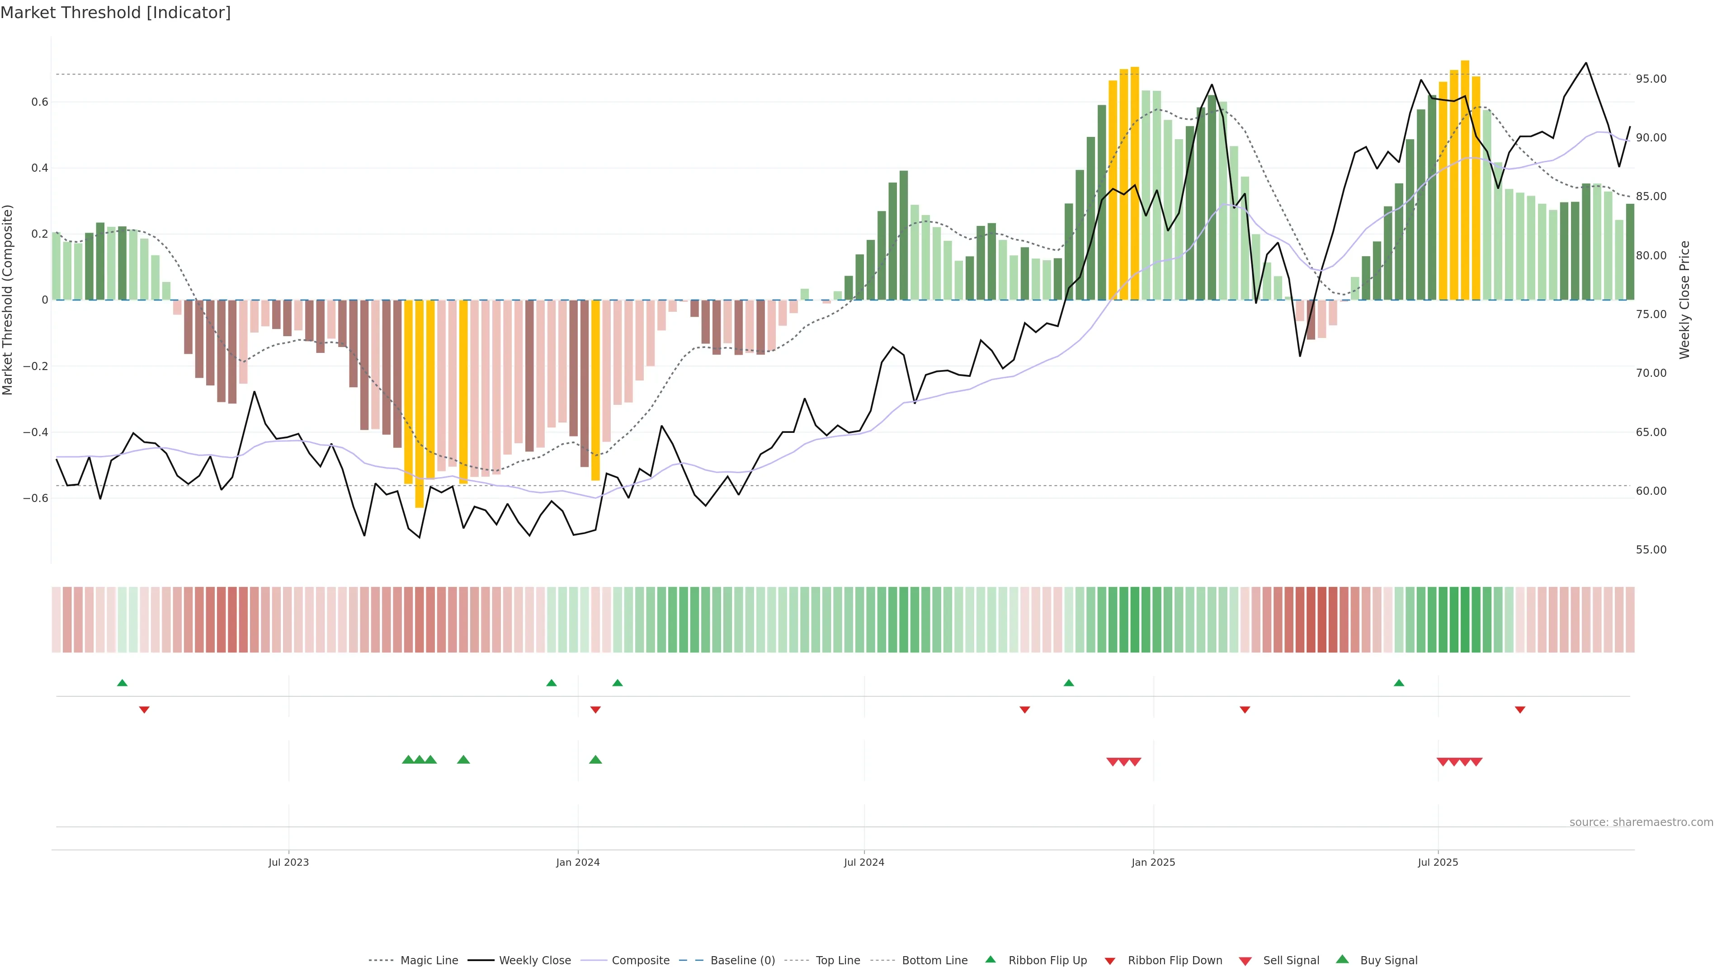
Task: Click the leftmost red Sell Signal triangle
Action: (x=1113, y=762)
